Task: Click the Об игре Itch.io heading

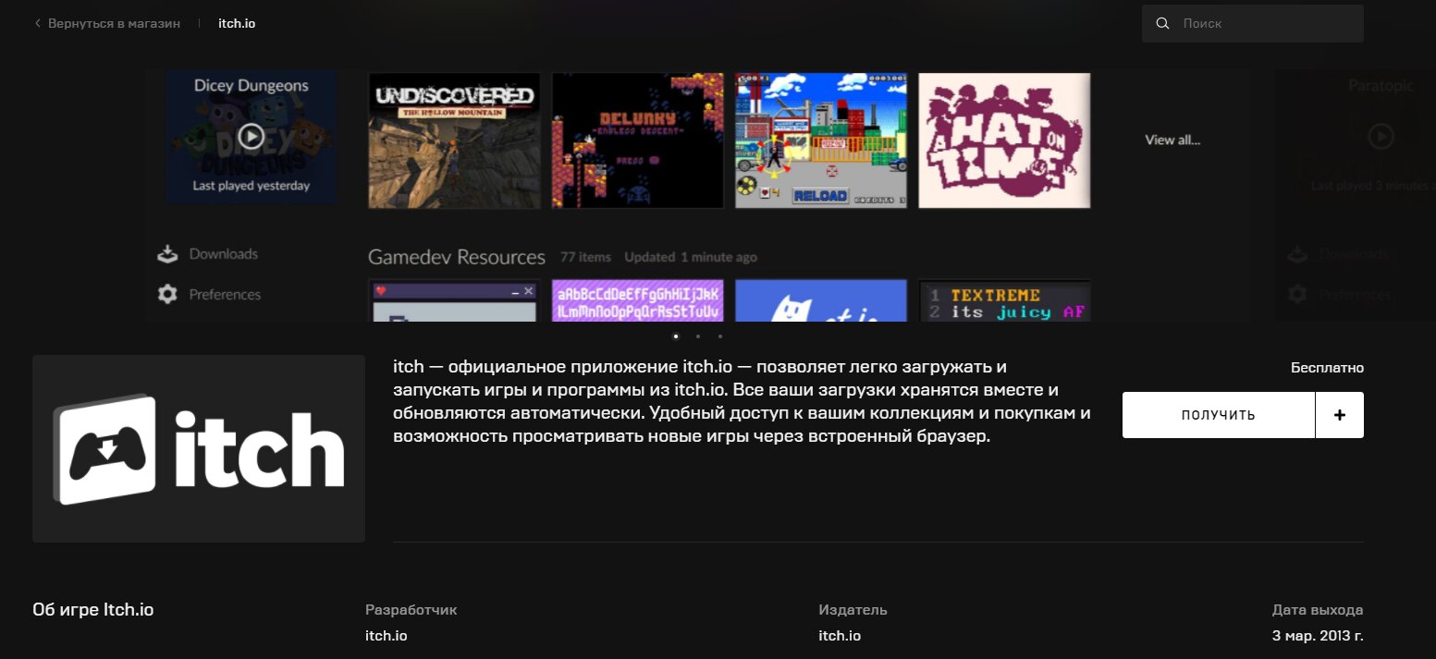Action: click(93, 610)
